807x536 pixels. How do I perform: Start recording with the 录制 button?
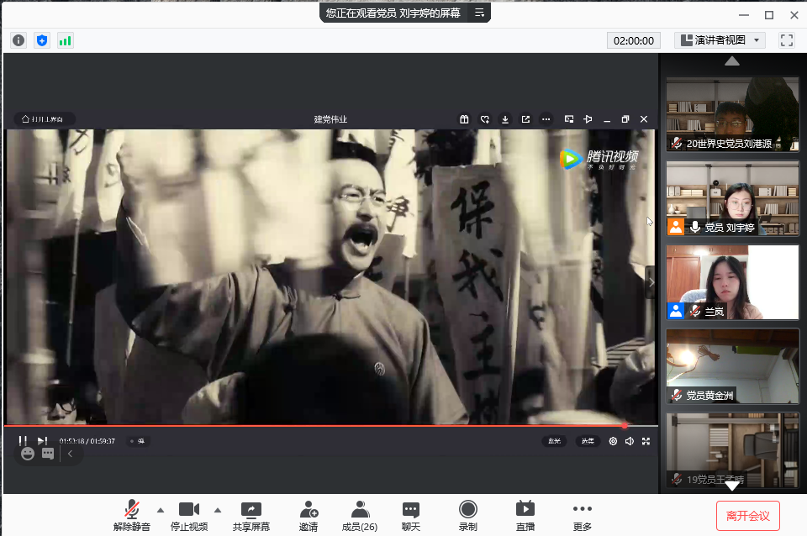[468, 515]
